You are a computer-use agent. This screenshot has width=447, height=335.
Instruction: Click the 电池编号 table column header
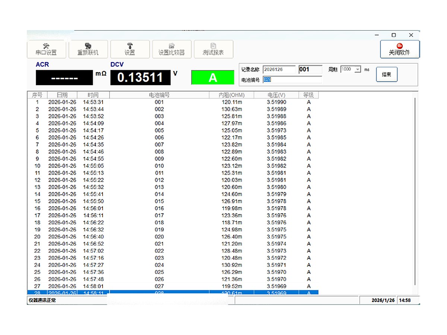click(159, 95)
